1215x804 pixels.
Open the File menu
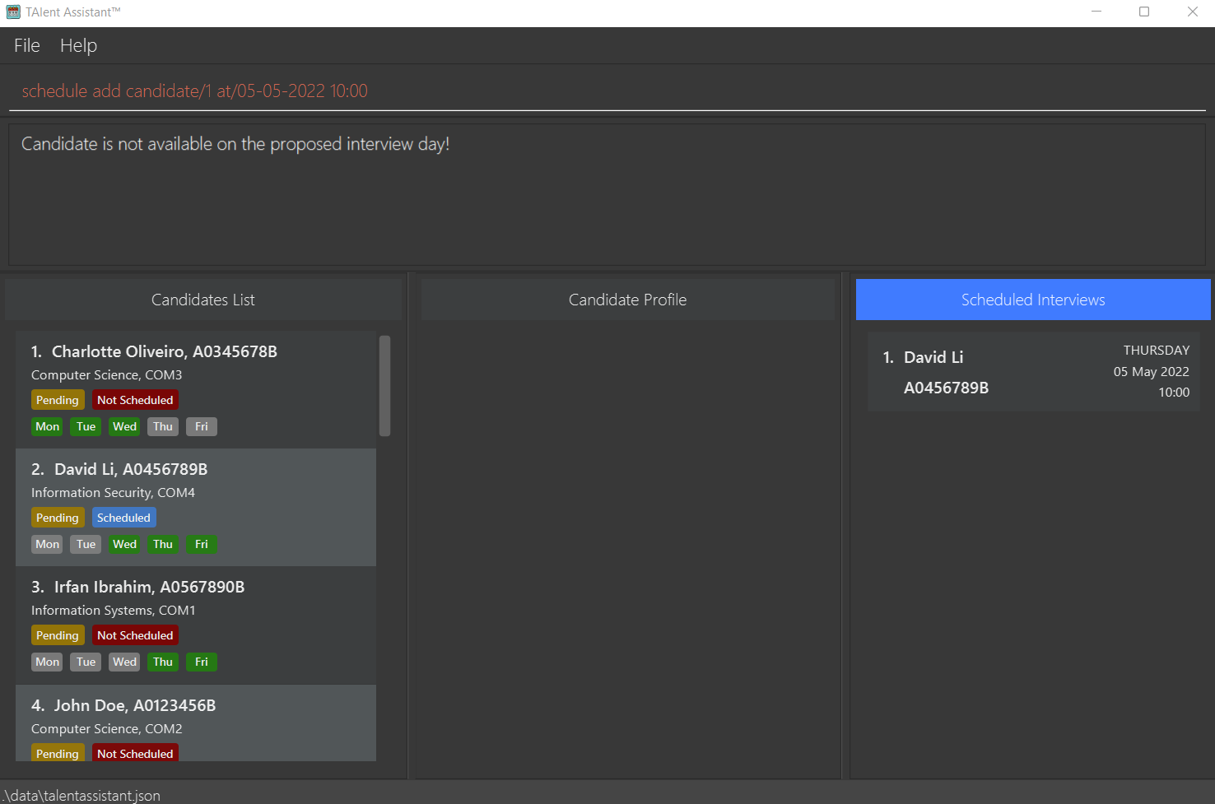(x=26, y=45)
